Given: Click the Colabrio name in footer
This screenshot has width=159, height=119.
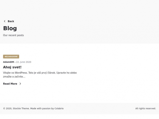Looking at the screenshot, I should (59, 108).
